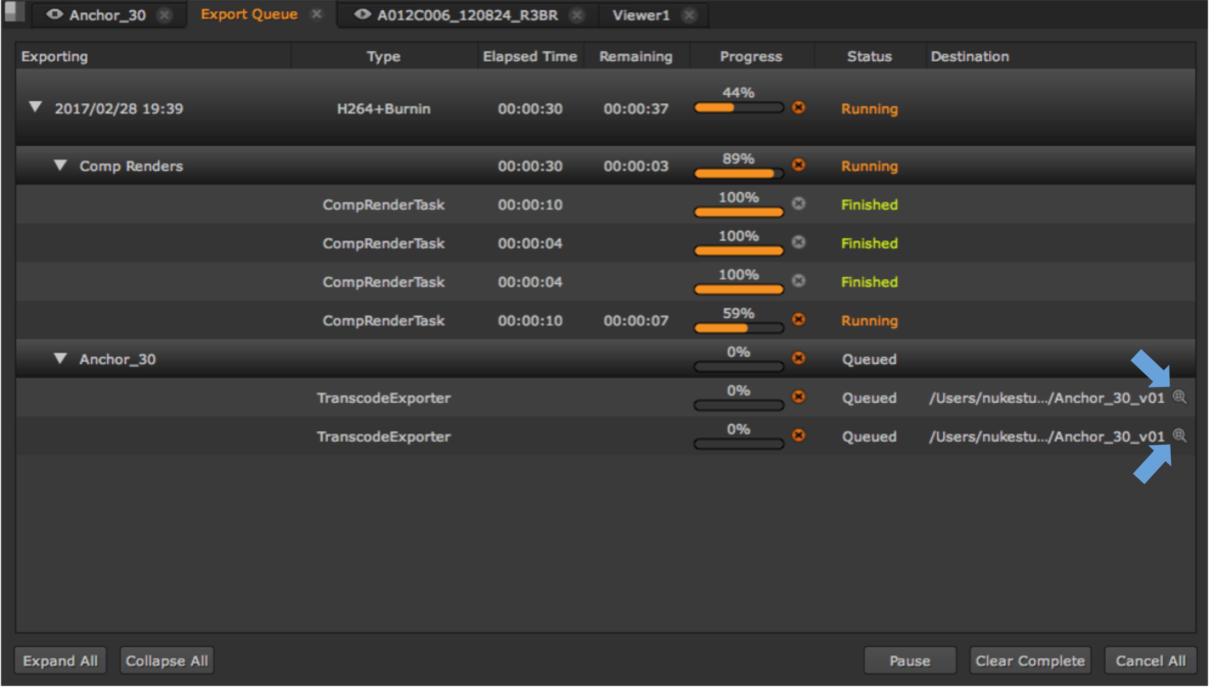Cancel the Comp Renders group task

pos(798,165)
